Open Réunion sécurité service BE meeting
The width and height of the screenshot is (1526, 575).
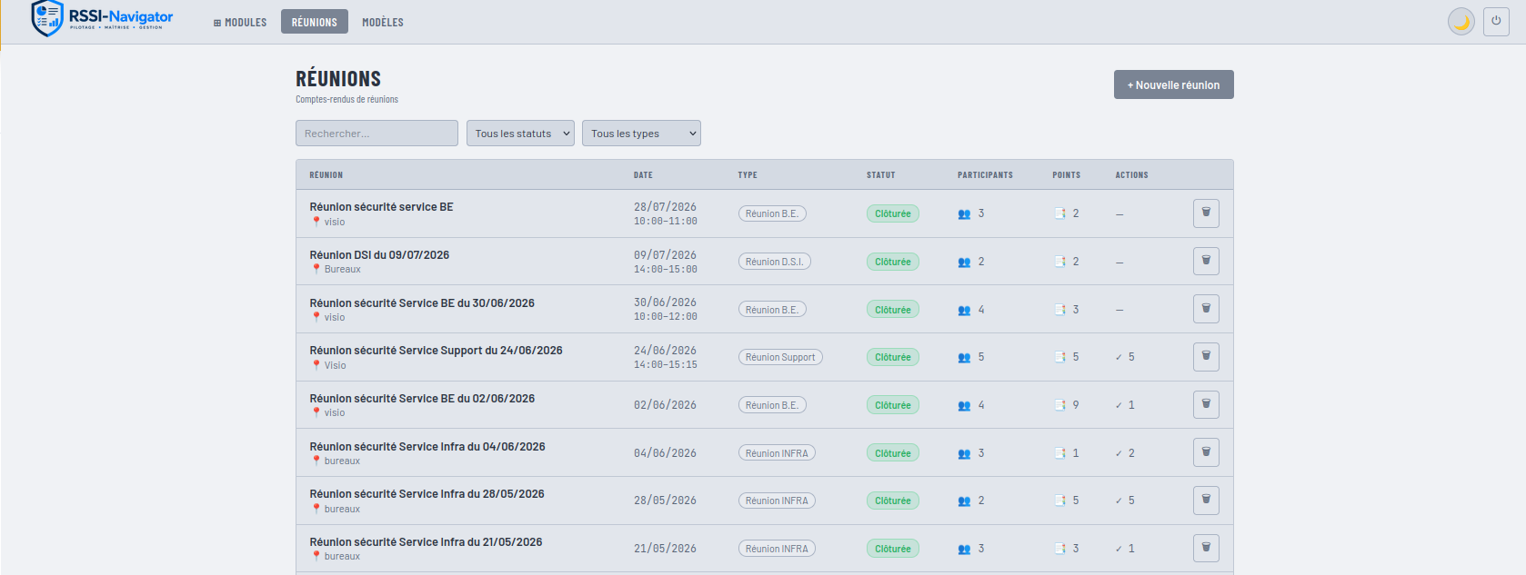tap(381, 207)
